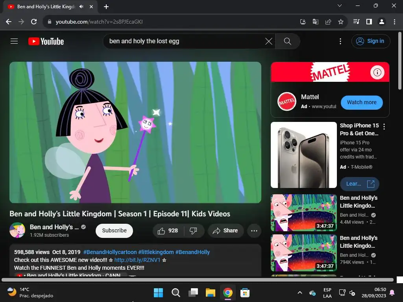Image resolution: width=403 pixels, height=302 pixels.
Task: Open #BenandHollycartoon hashtag link
Action: pyautogui.click(x=110, y=252)
